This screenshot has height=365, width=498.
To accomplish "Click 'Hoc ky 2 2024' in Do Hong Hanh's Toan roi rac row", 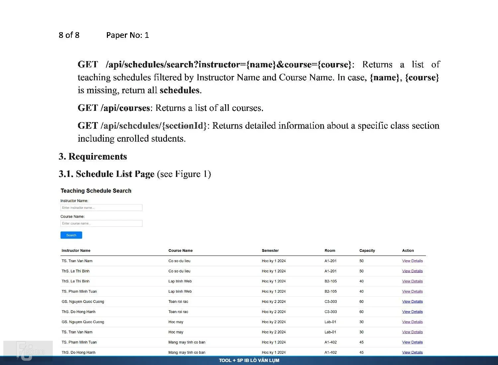I will [274, 312].
